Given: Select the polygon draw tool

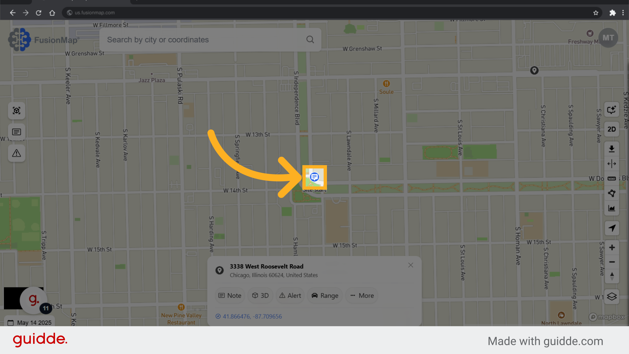Looking at the screenshot, I should 612,193.
